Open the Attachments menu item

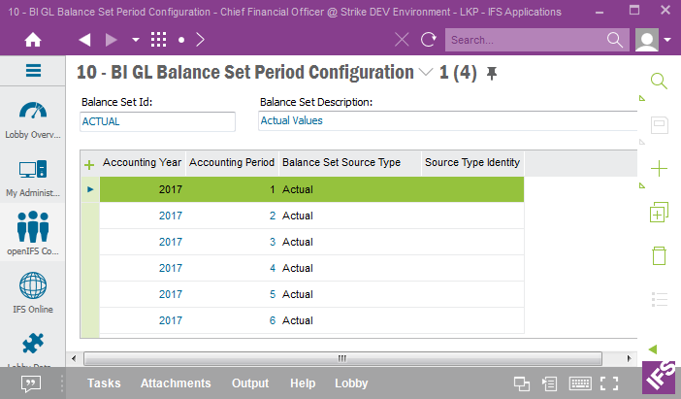(176, 383)
